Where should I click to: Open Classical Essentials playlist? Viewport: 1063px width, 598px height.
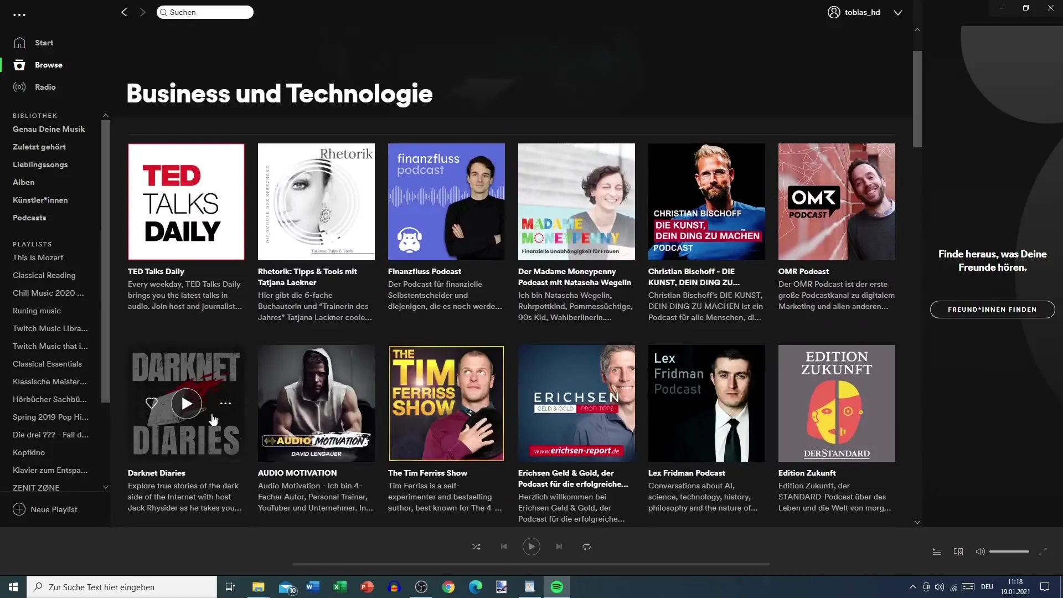pos(47,364)
